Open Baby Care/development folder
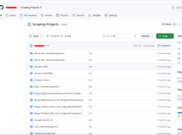Screen dimensions: 182x135 [x=46, y=86]
